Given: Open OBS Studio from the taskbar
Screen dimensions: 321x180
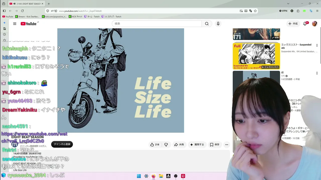Looking at the screenshot, I should pyautogui.click(x=176, y=176).
